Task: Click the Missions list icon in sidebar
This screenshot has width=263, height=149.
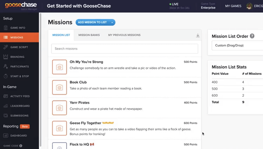Action: [6, 37]
